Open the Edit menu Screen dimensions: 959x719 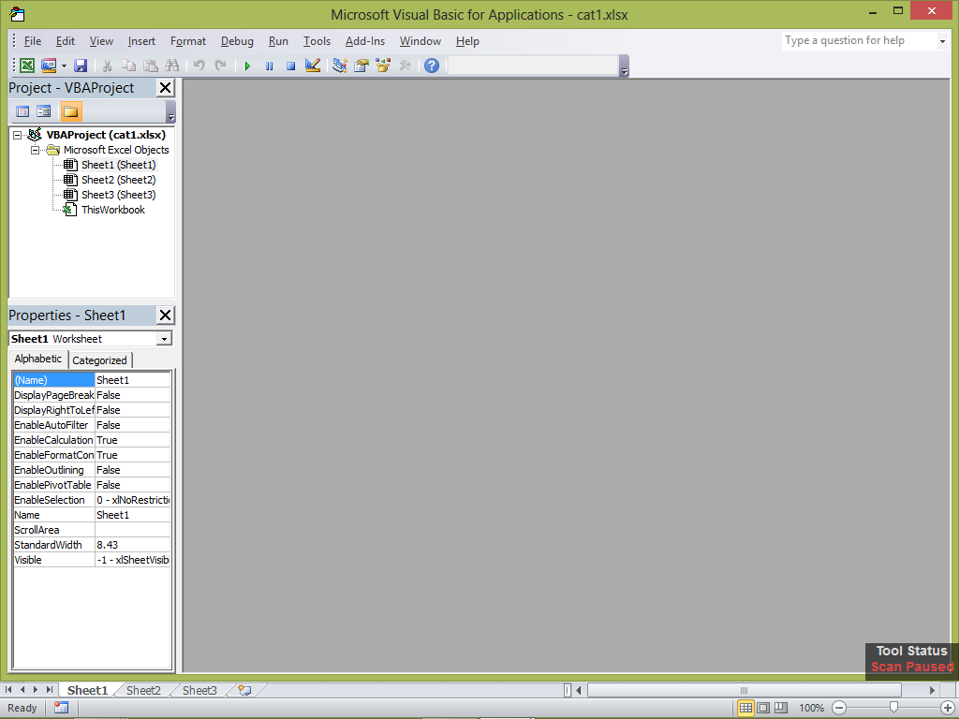(65, 41)
